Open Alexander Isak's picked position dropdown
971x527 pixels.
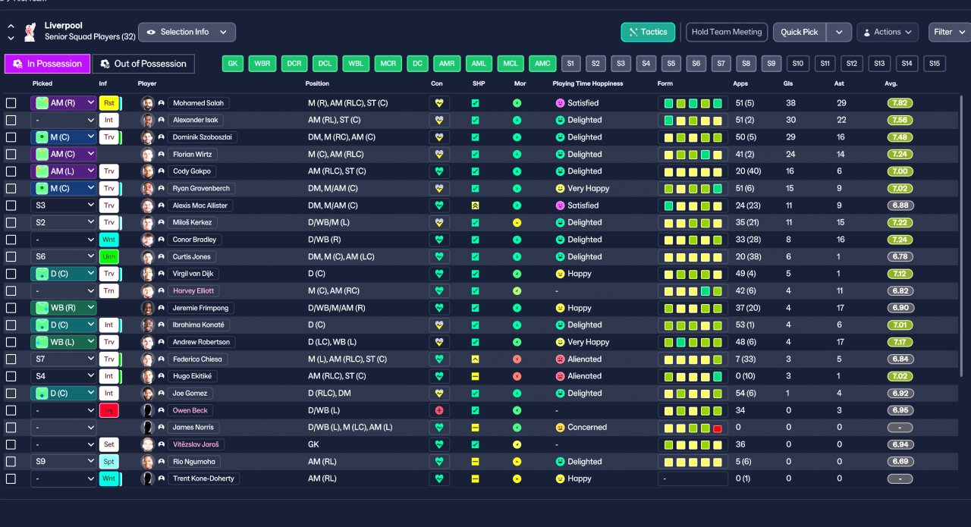[64, 120]
